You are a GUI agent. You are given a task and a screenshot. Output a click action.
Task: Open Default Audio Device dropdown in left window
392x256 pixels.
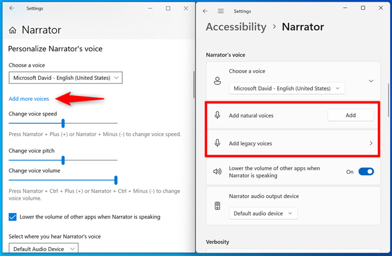click(44, 248)
